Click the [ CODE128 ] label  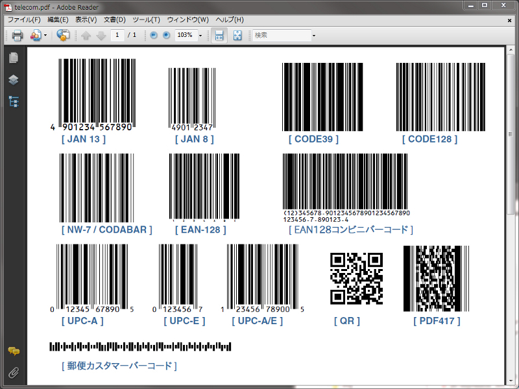[430, 139]
